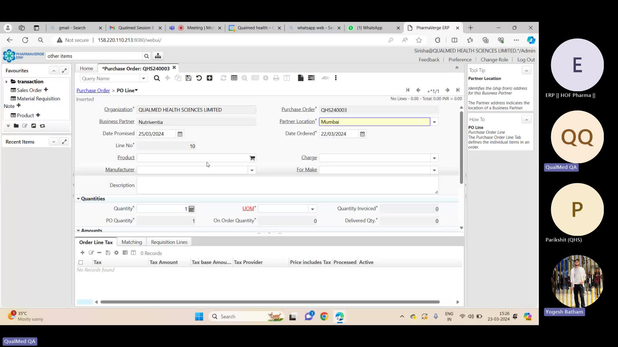Click the Product lookup cart icon
Screen dimensions: 618x347
click(252, 158)
